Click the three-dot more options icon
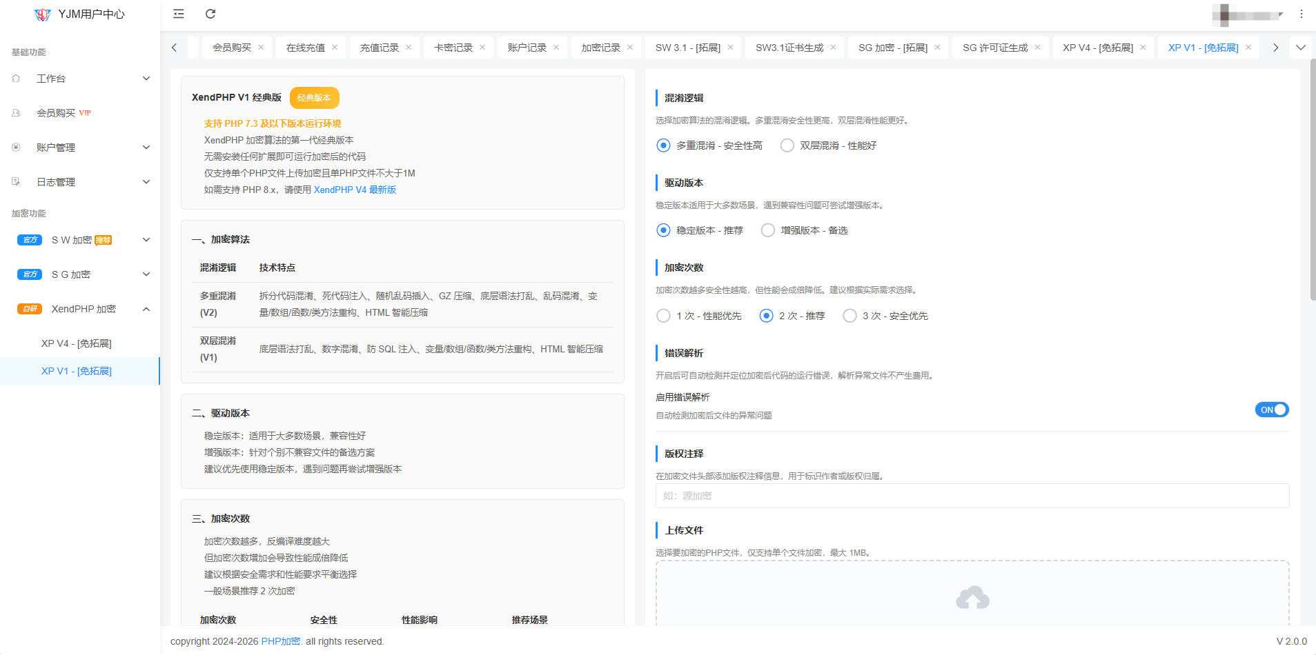Image resolution: width=1316 pixels, height=655 pixels. [1301, 14]
